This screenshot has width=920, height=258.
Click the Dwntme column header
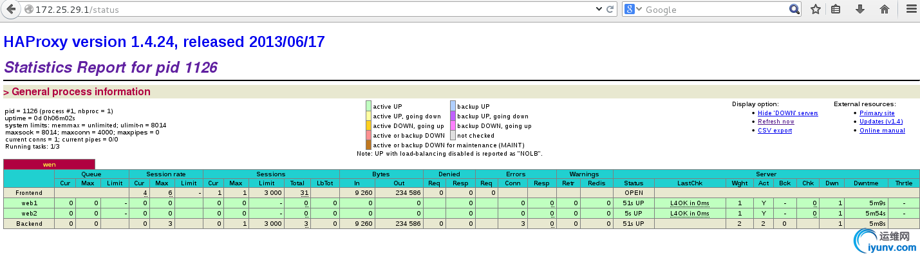coord(865,183)
